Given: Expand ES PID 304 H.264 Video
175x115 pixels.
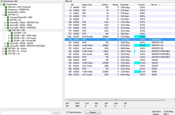Looking at the screenshot, I should coord(9,36).
